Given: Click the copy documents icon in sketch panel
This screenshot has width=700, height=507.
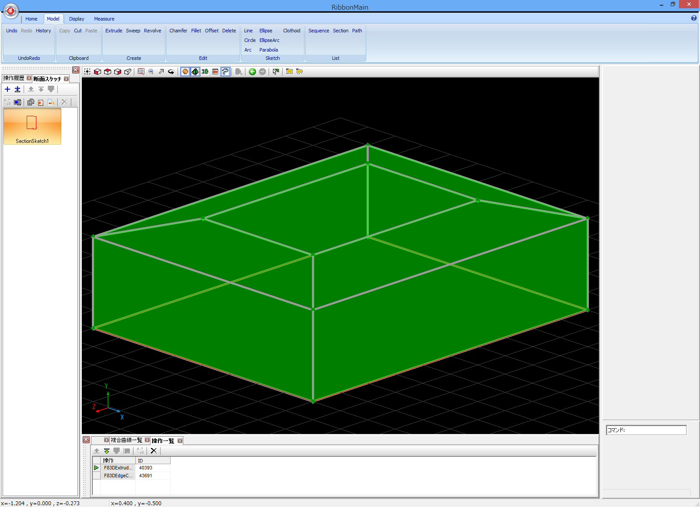Looking at the screenshot, I should click(x=31, y=102).
